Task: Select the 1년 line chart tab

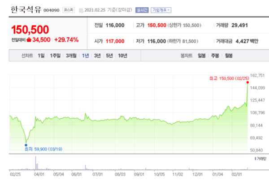Action: click(x=85, y=56)
